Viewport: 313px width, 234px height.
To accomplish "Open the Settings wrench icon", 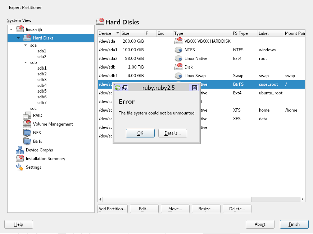I will click(x=20, y=167).
